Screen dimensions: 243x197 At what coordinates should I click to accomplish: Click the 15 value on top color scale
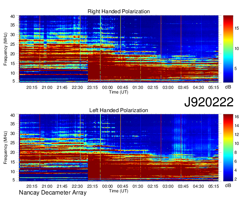pyautogui.click(x=237, y=28)
